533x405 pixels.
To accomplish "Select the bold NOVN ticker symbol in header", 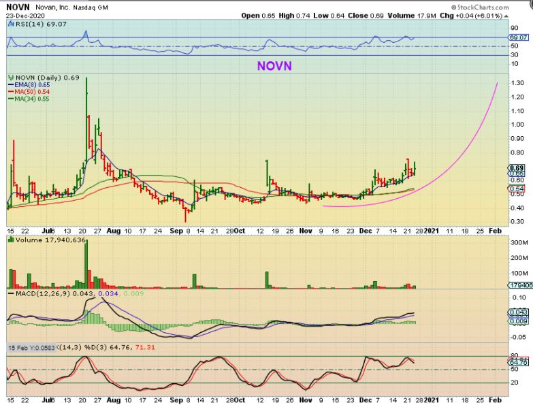I will point(18,7).
